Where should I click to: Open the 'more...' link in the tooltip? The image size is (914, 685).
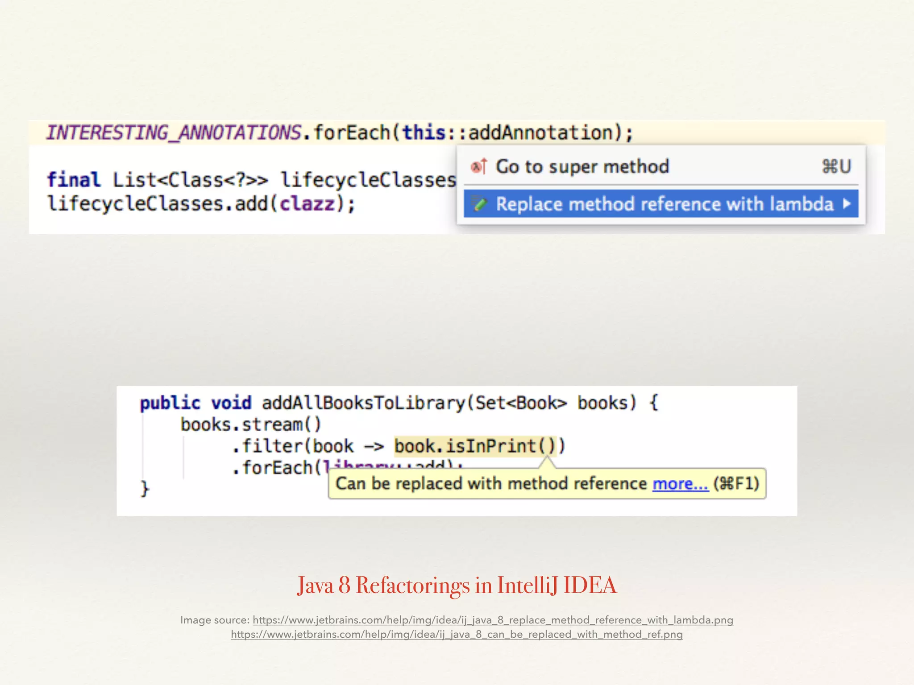point(680,484)
